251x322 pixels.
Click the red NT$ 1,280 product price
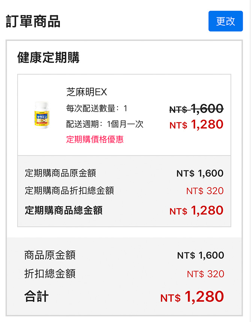point(196,125)
